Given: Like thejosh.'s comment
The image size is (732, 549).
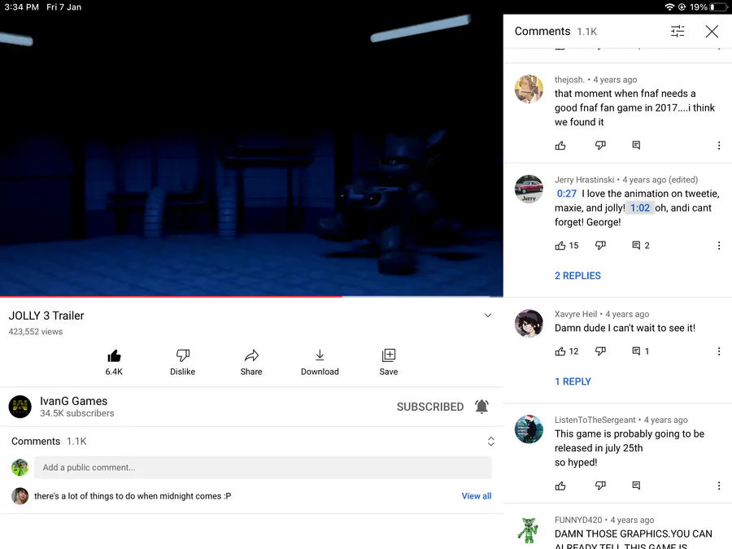Looking at the screenshot, I should (560, 146).
